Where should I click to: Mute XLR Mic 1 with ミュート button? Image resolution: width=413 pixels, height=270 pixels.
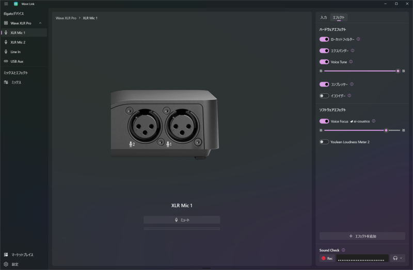click(x=182, y=220)
